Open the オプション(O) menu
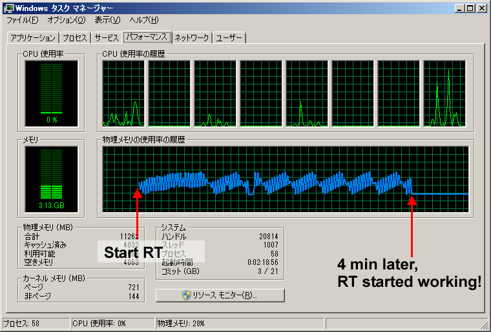 coord(66,20)
